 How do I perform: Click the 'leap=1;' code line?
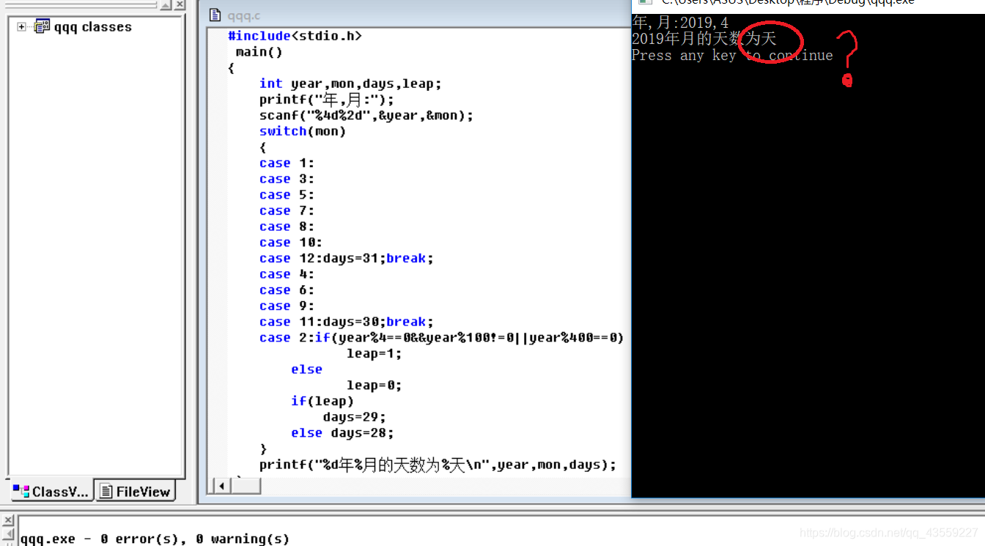[x=374, y=353]
